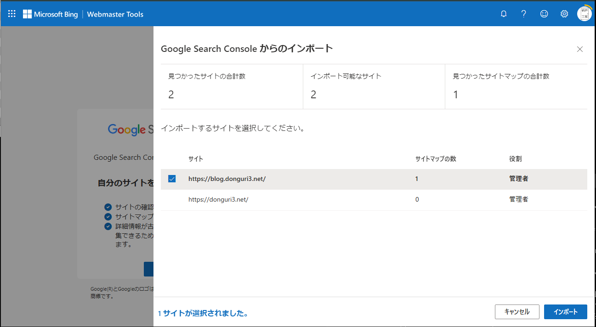Click the 役割 column header

point(516,159)
